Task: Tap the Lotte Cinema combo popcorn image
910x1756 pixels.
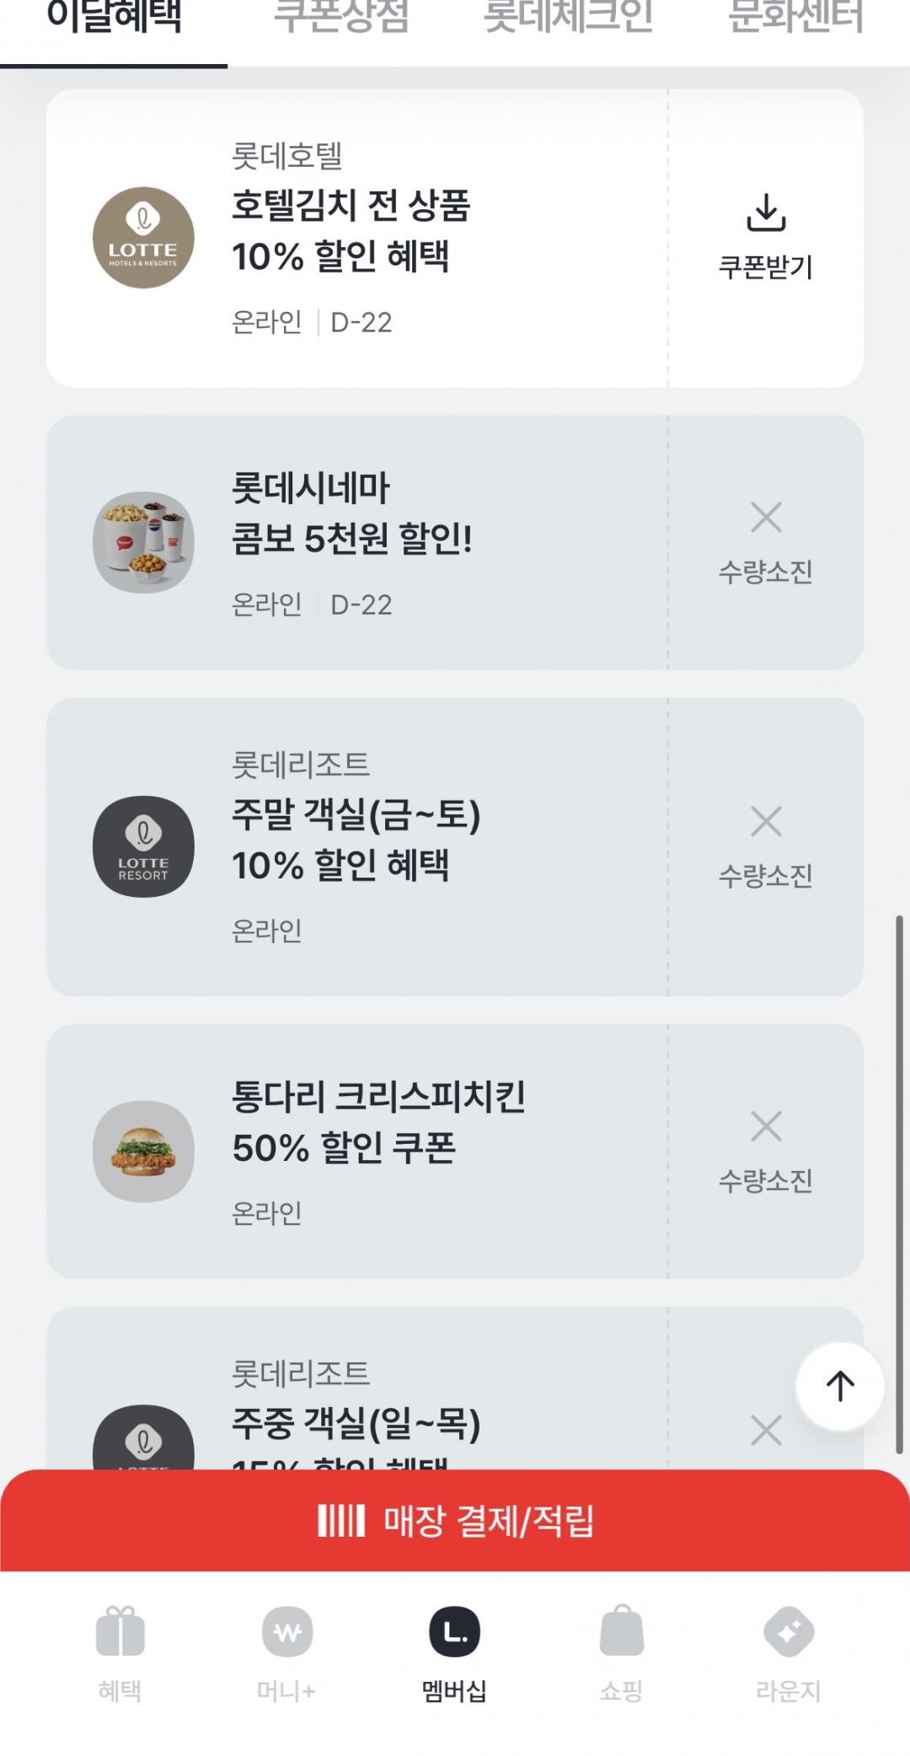Action: click(143, 542)
